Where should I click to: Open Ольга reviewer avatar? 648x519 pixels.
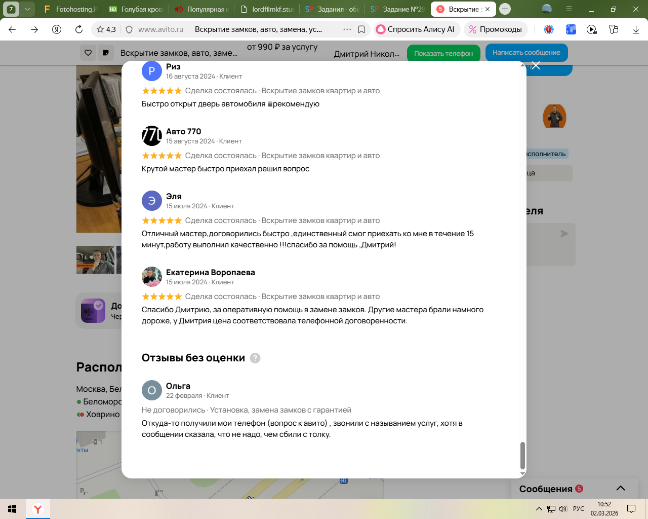click(152, 390)
